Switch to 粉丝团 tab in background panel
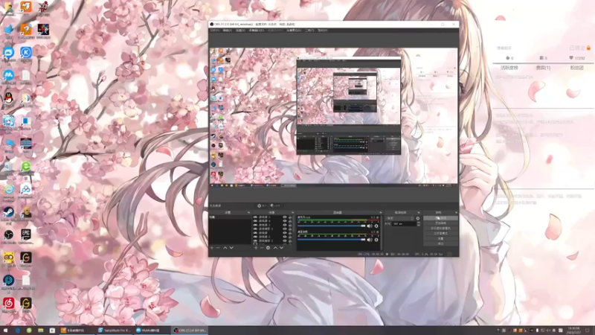The image size is (595, 335). 576,68
